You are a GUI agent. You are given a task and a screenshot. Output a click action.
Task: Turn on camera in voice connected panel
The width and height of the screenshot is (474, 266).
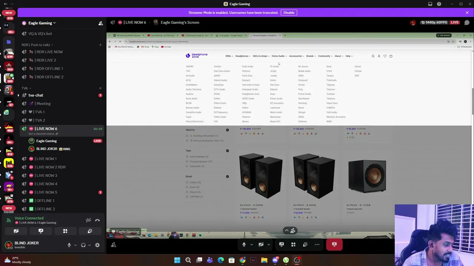(16, 231)
